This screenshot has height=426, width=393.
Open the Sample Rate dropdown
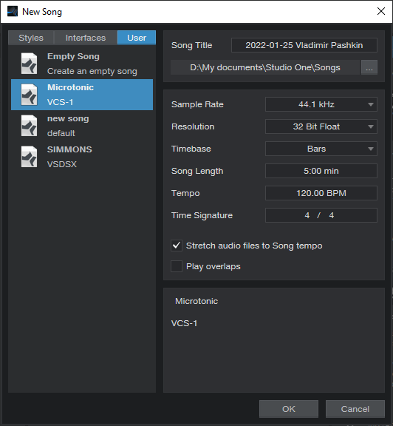321,104
